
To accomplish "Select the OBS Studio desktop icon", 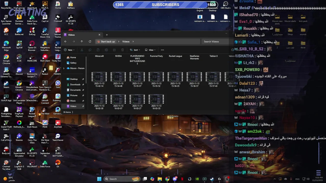I will pyautogui.click(x=226, y=5).
